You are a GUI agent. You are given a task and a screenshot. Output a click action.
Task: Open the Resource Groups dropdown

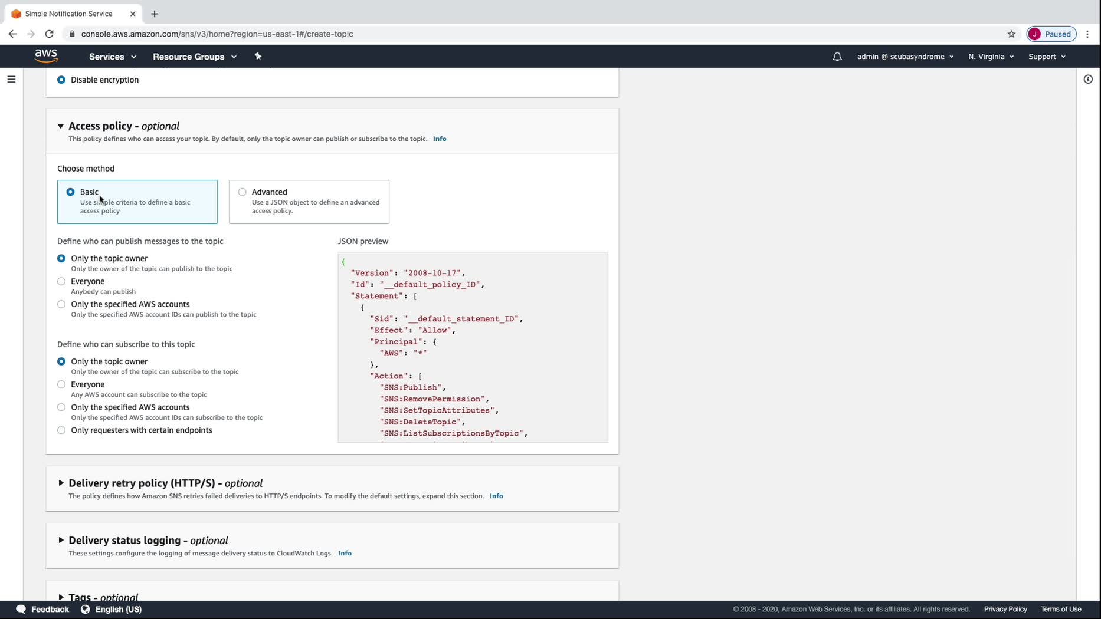[195, 57]
